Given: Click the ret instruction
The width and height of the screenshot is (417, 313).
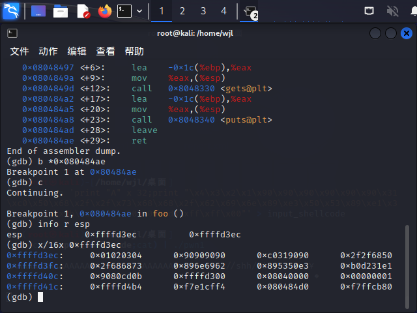Looking at the screenshot, I should [139, 141].
